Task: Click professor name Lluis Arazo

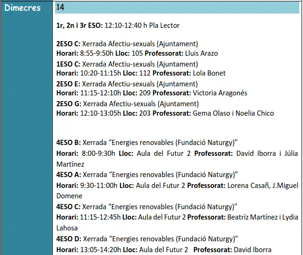Action: coord(202,53)
